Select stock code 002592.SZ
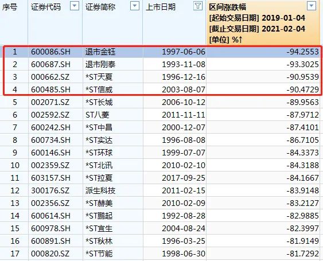 pyautogui.click(x=50, y=115)
